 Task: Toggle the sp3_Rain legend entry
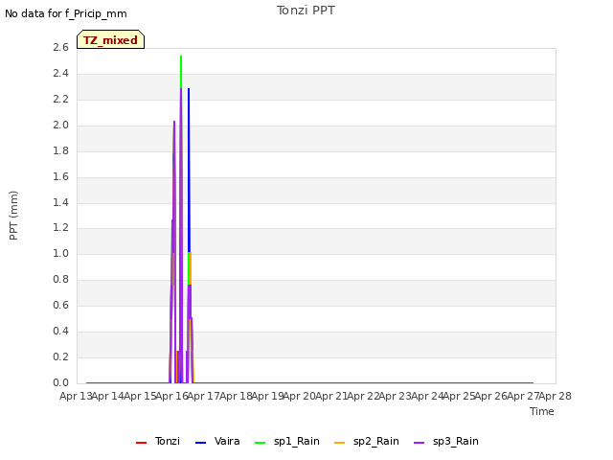tap(446, 441)
